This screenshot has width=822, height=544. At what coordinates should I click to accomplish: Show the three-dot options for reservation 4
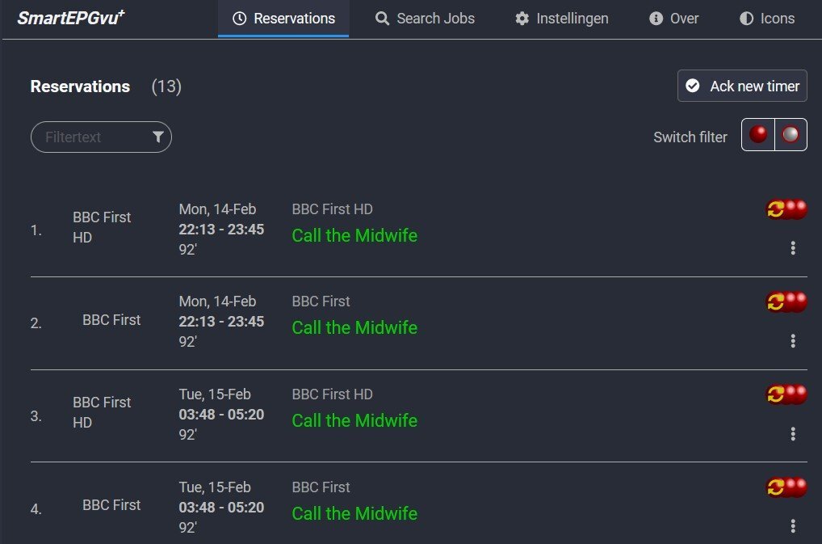coord(793,526)
